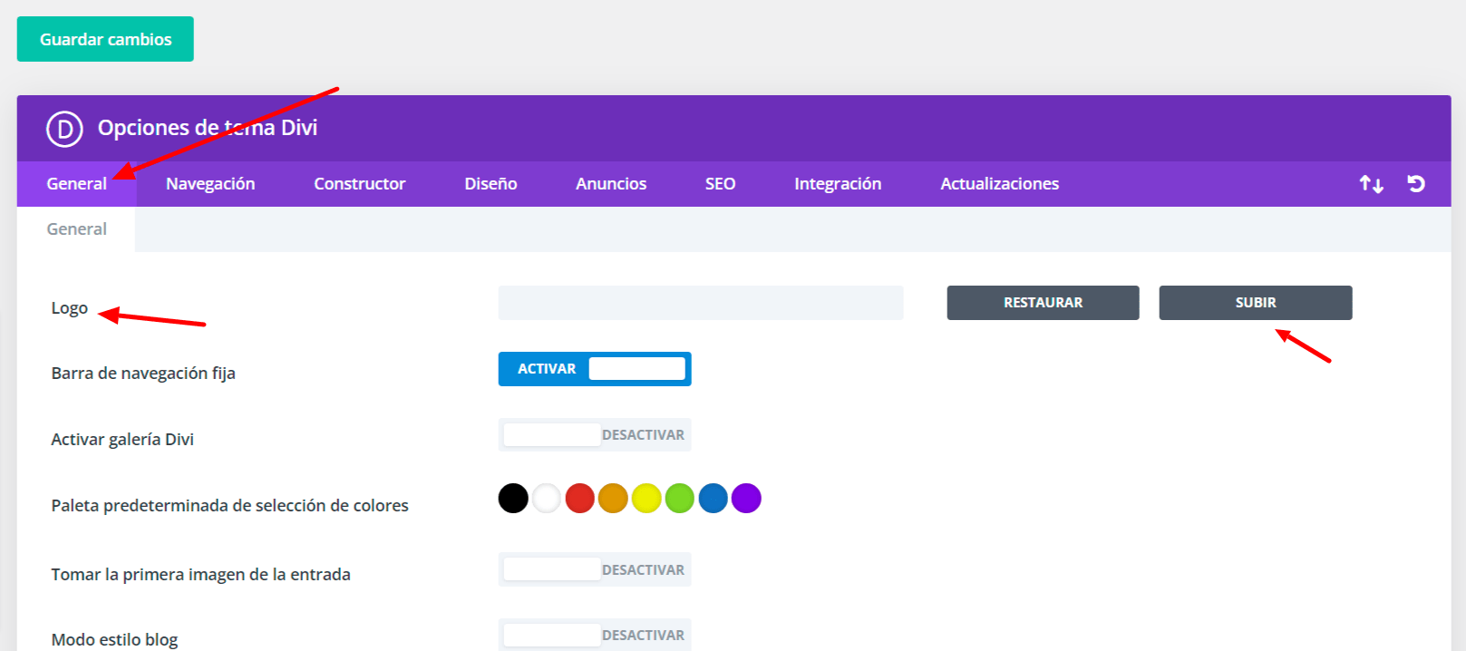Screen dimensions: 1466x651
Task: Pick the purple palette swatch
Action: pyautogui.click(x=746, y=499)
